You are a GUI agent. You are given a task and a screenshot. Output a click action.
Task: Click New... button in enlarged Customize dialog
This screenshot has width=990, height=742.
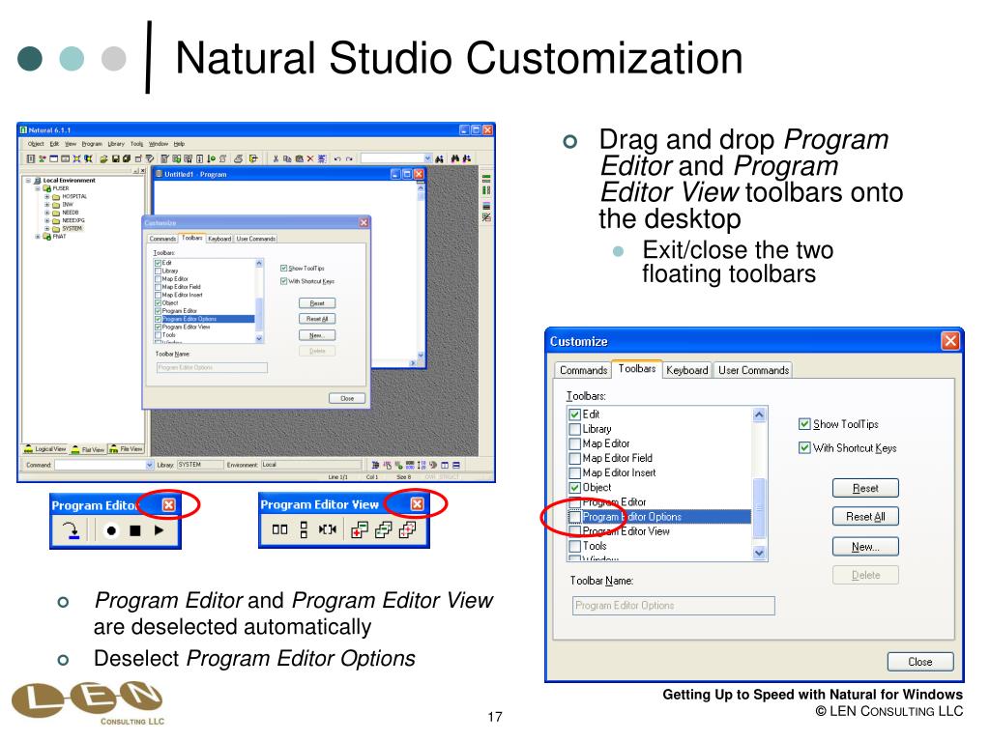(x=865, y=547)
